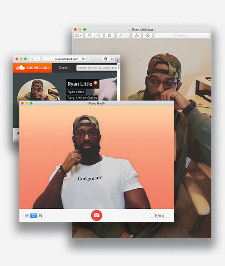This screenshot has width=225, height=266.
Task: Open the Preview sidebar view dropdown
Action: [79, 35]
